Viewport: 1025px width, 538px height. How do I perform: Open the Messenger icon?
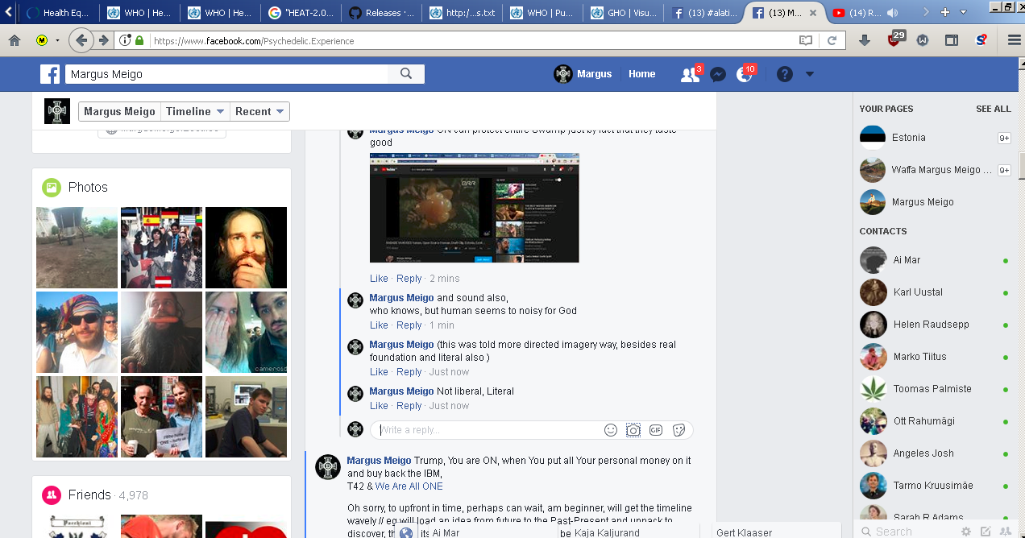(x=718, y=75)
